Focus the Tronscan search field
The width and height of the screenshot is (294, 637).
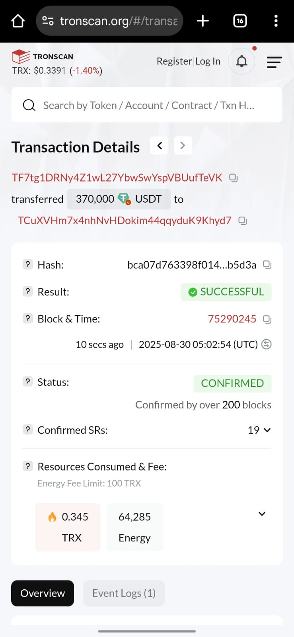tap(148, 106)
